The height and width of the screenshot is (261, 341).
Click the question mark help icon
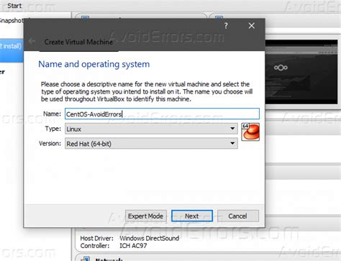tap(226, 26)
